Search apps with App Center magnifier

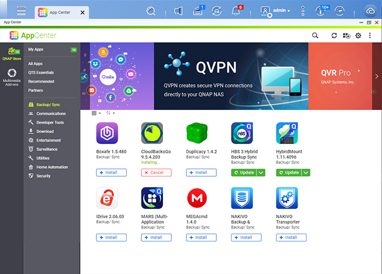tap(315, 35)
